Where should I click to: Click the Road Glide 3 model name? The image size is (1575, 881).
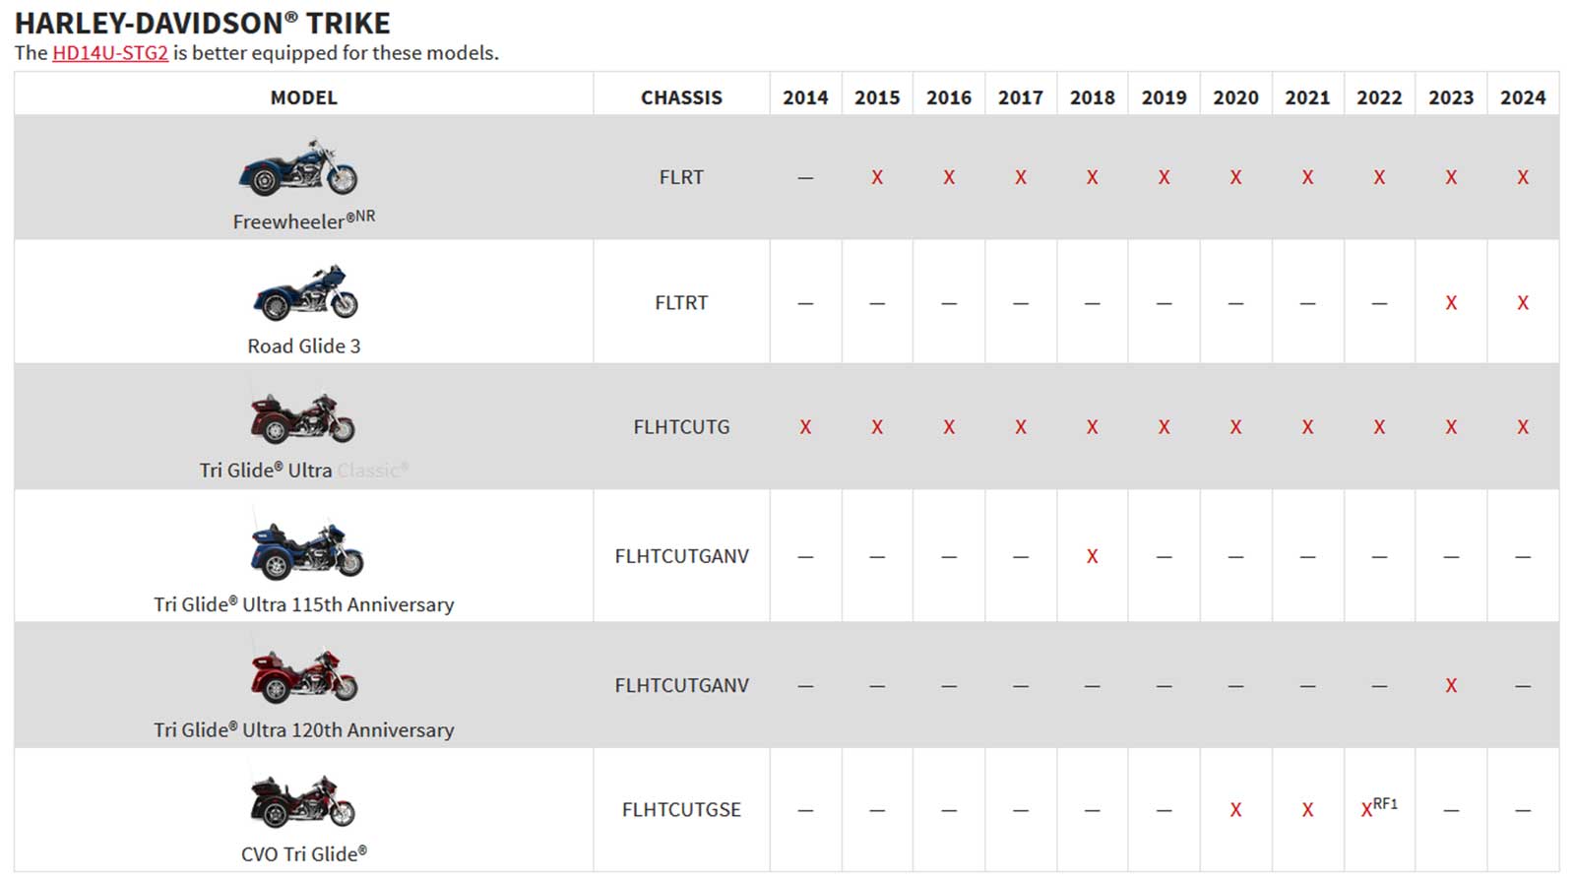click(x=303, y=346)
